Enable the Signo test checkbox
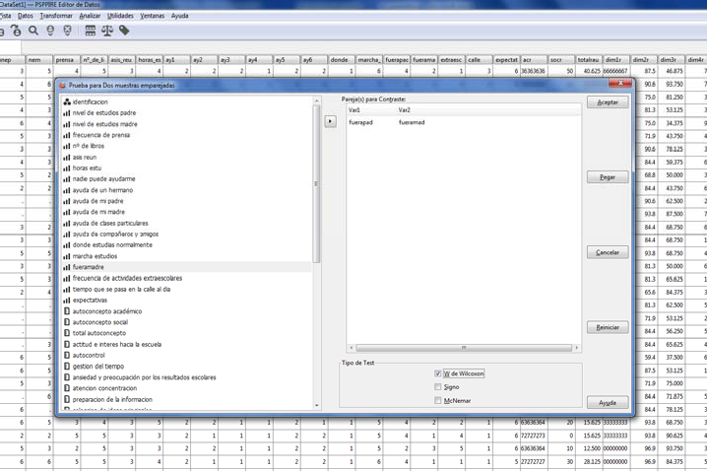Screen dimensions: 707x471 click(x=438, y=387)
